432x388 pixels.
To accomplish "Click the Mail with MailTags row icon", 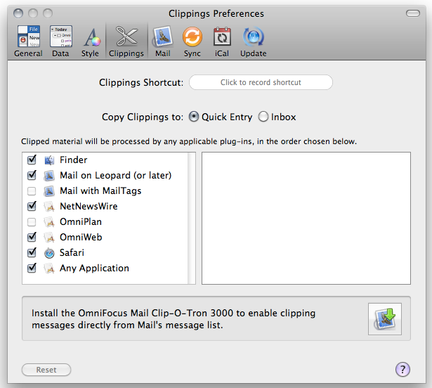I will coord(49,190).
